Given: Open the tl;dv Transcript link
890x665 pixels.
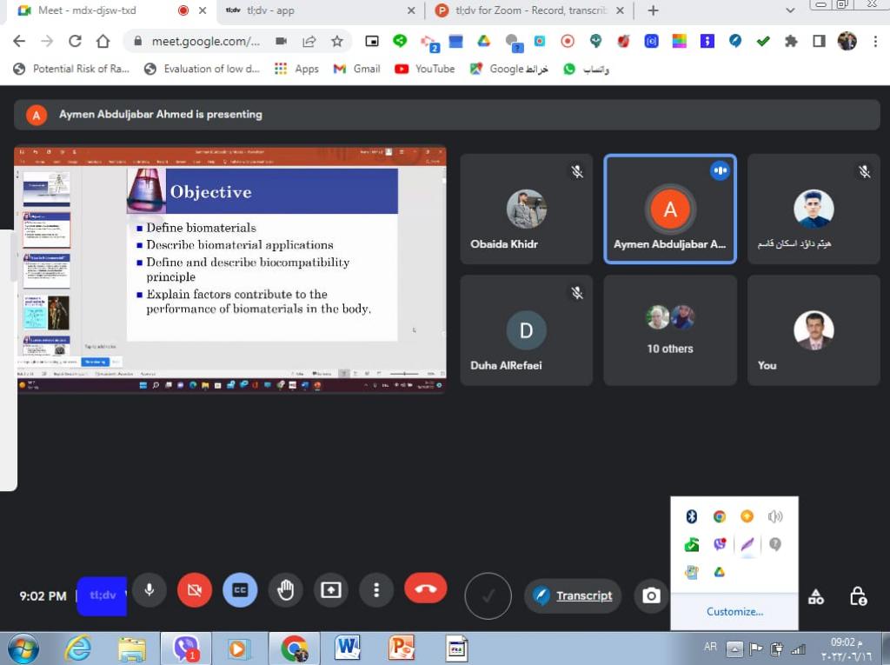Looking at the screenshot, I should pyautogui.click(x=583, y=595).
